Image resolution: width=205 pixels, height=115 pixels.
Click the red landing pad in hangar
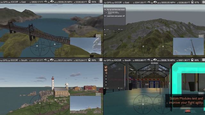tap(187, 111)
